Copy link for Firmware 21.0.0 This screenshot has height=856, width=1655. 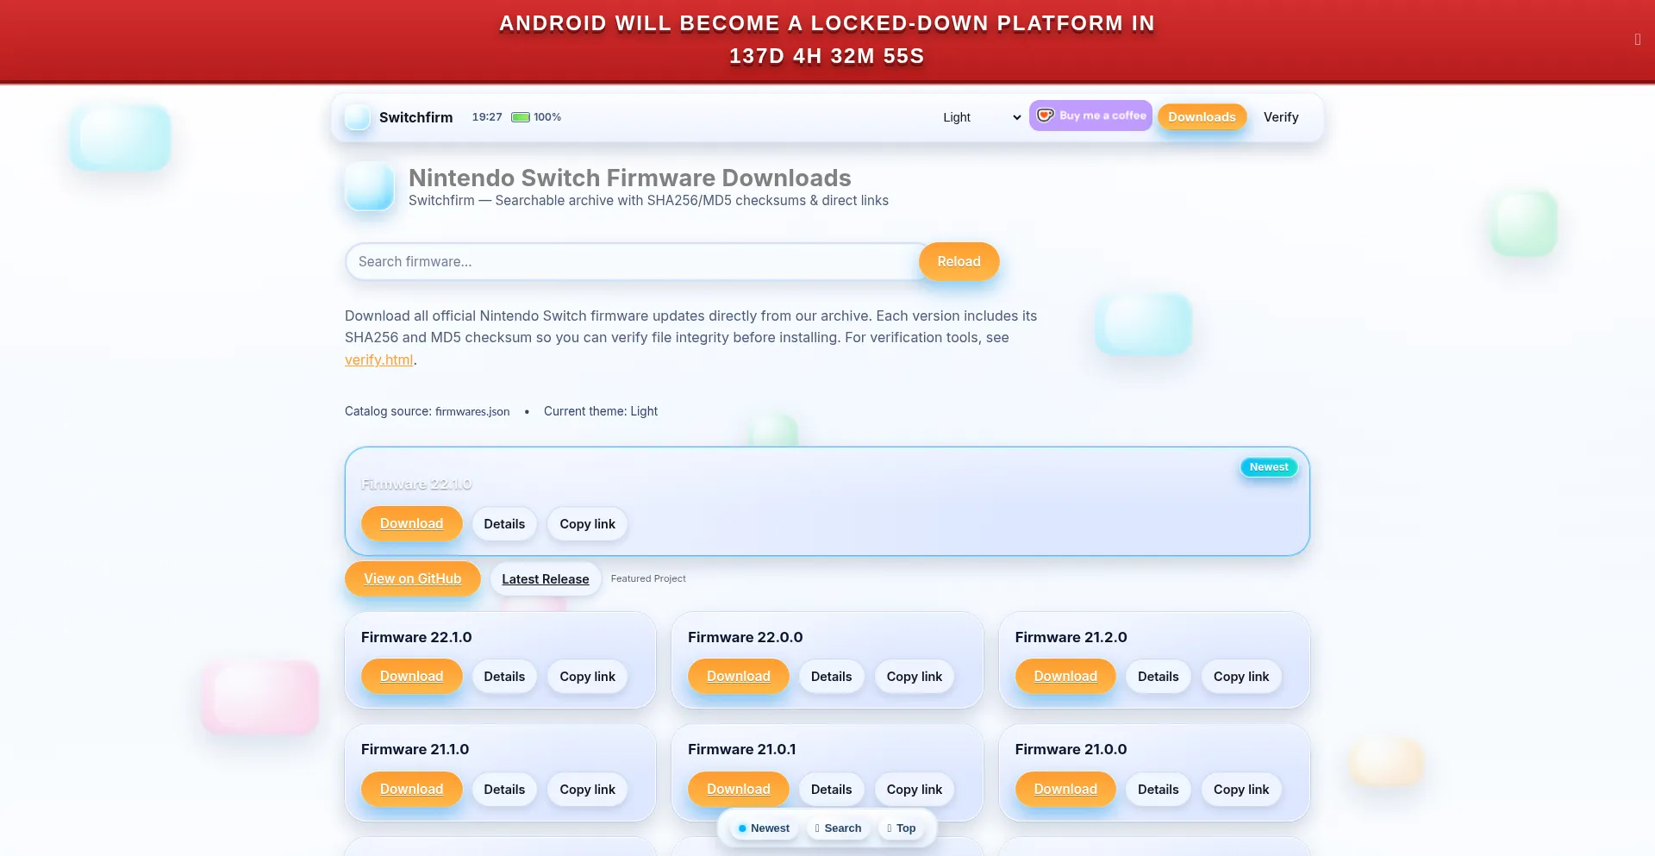[x=1241, y=790]
